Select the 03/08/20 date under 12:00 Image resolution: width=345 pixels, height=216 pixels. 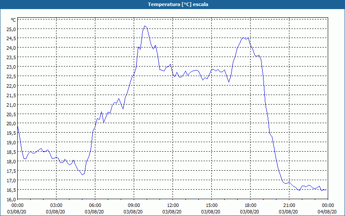point(172,212)
